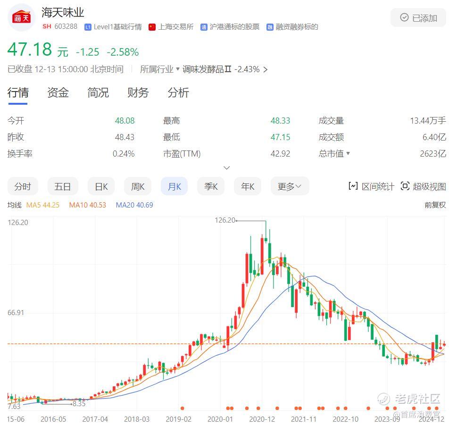
Task: Open 调味发酵品Ⅱ industry details arrow
Action: click(x=265, y=70)
